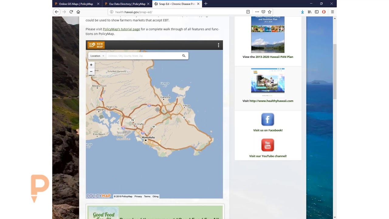Zoom in on the map
The width and height of the screenshot is (389, 219).
click(x=91, y=65)
